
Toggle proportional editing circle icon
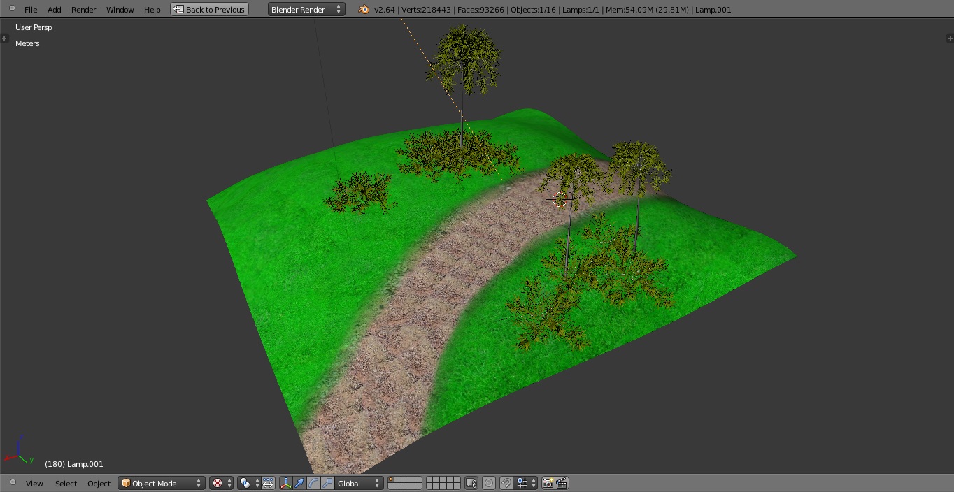[489, 483]
